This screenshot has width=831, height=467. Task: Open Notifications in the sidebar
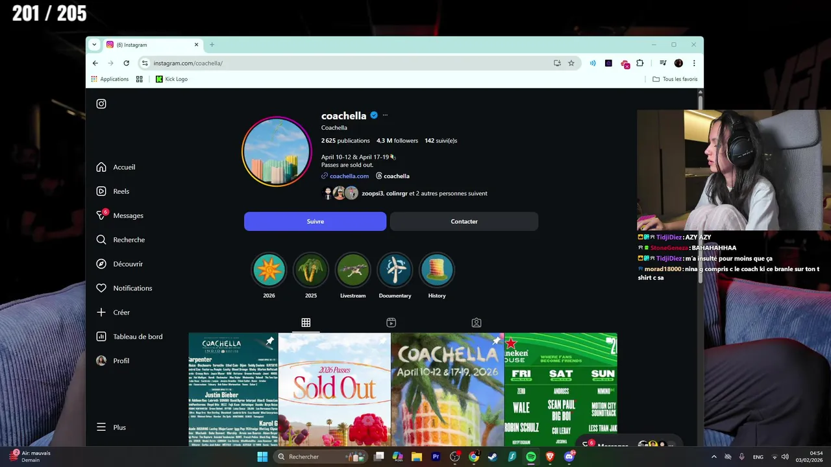(x=124, y=288)
